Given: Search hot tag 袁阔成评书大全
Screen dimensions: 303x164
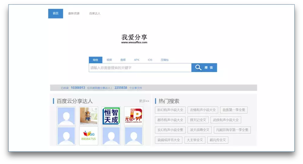Looking at the screenshot, I should click(168, 140).
